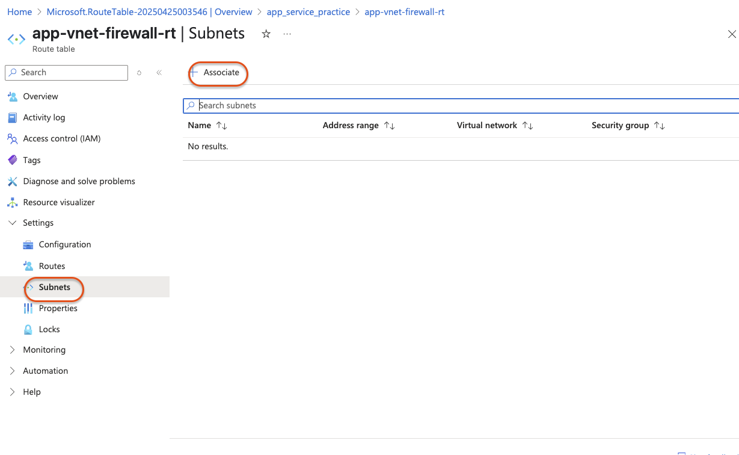Click the Resource visualizer icon

point(12,202)
